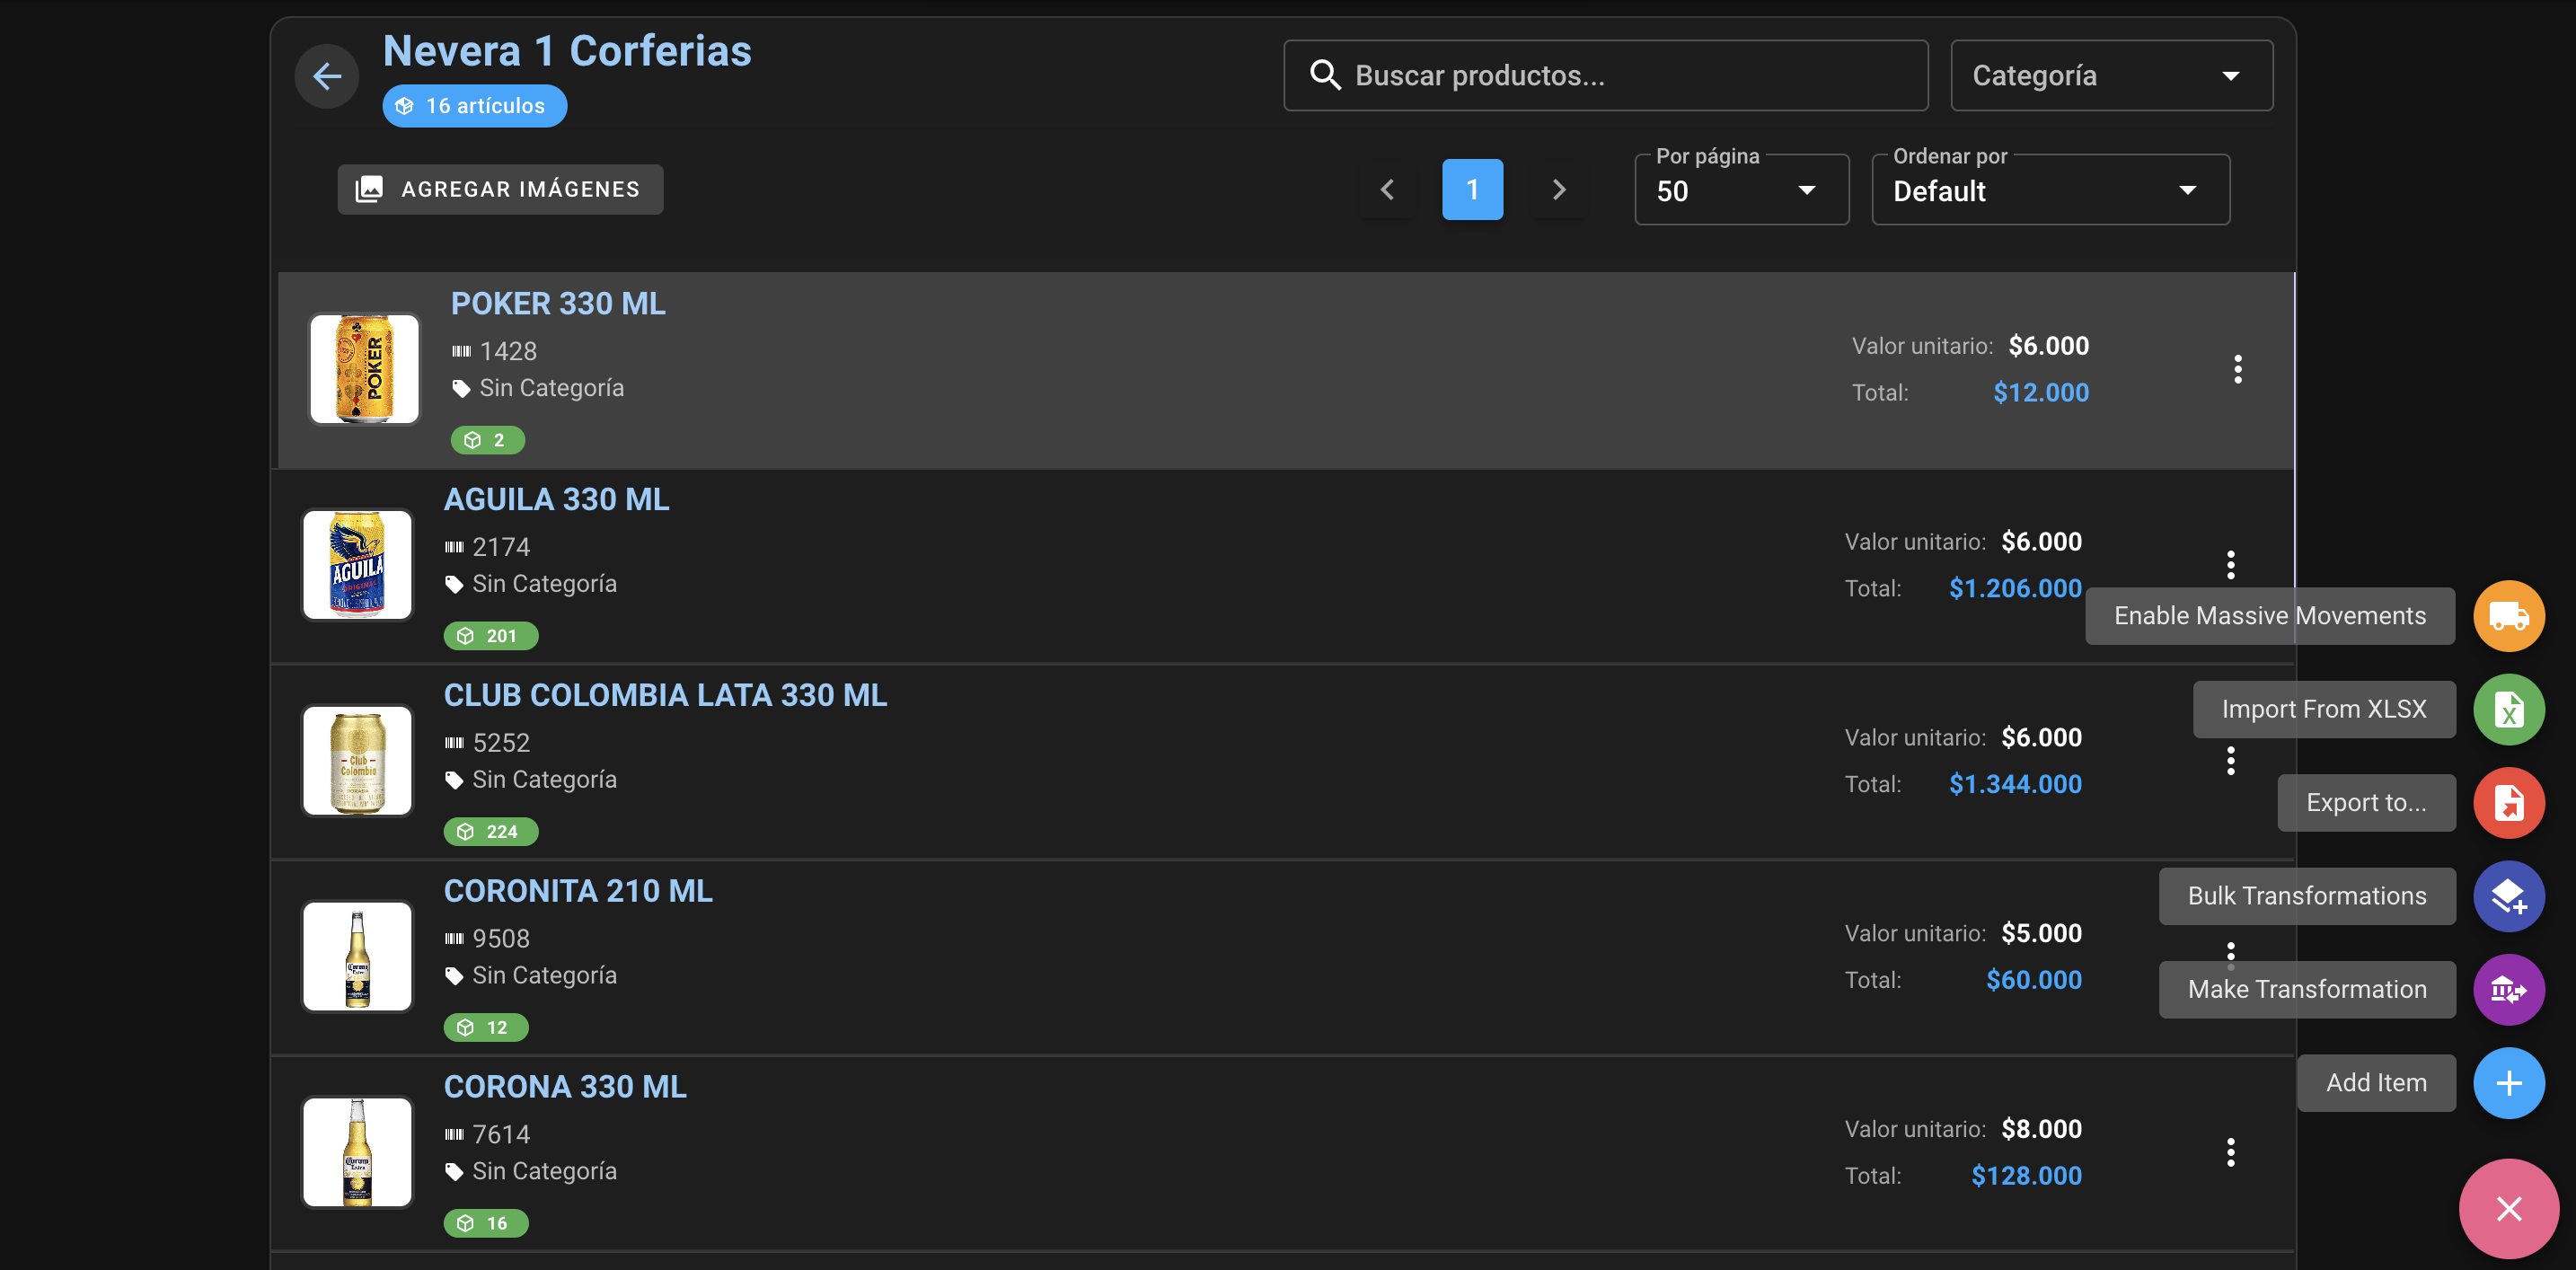Click the total $60.000 for Coronita

tap(2033, 980)
